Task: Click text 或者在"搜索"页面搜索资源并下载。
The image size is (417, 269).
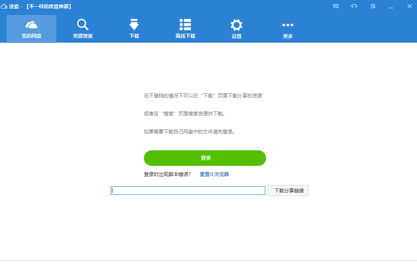Action: pos(185,114)
